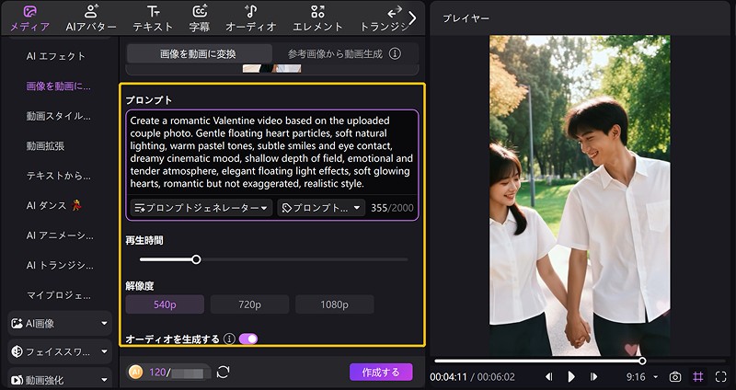This screenshot has height=390, width=736.
Task: Toggle オーディオを生成する switch off
Action: point(248,339)
